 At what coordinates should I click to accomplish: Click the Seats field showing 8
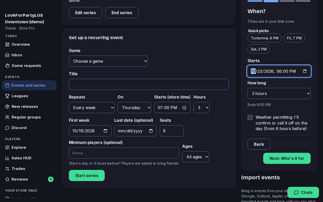tap(172, 131)
